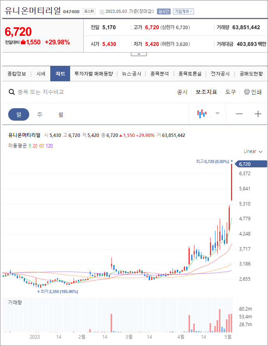Click the +29.98% change in header

click(57, 42)
